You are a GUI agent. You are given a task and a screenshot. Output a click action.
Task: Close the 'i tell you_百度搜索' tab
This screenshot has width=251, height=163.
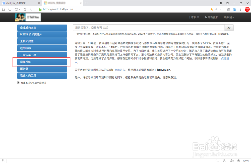[x=39, y=3]
